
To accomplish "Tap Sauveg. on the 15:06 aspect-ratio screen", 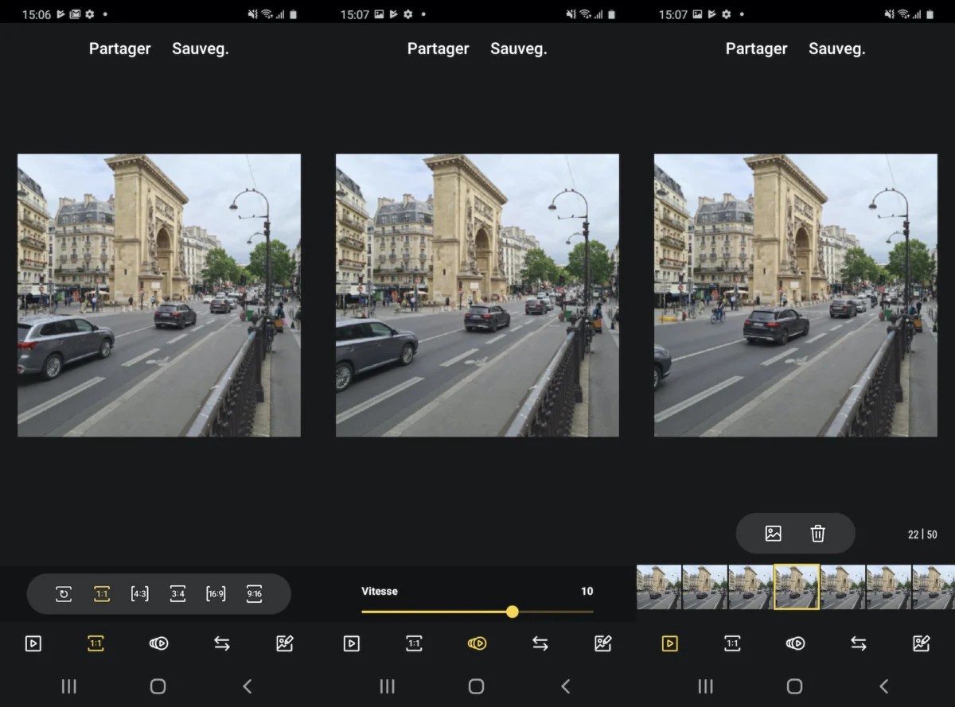I will (x=201, y=49).
